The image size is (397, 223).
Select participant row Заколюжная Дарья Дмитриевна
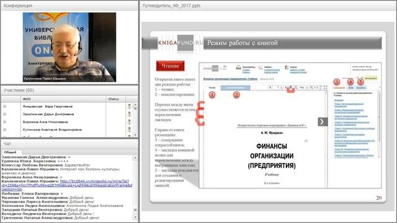tap(66, 114)
